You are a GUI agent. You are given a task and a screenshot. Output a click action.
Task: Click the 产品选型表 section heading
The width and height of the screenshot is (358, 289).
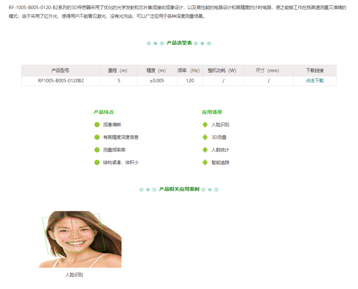(179, 43)
